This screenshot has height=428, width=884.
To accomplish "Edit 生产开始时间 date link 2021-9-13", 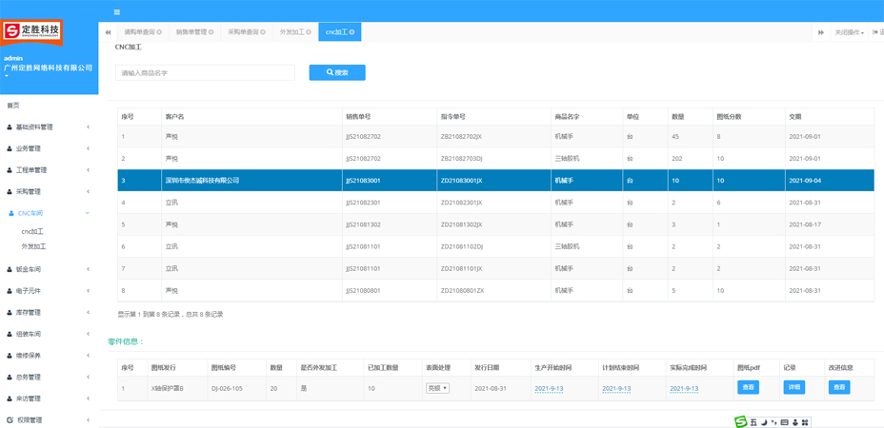I will (549, 388).
